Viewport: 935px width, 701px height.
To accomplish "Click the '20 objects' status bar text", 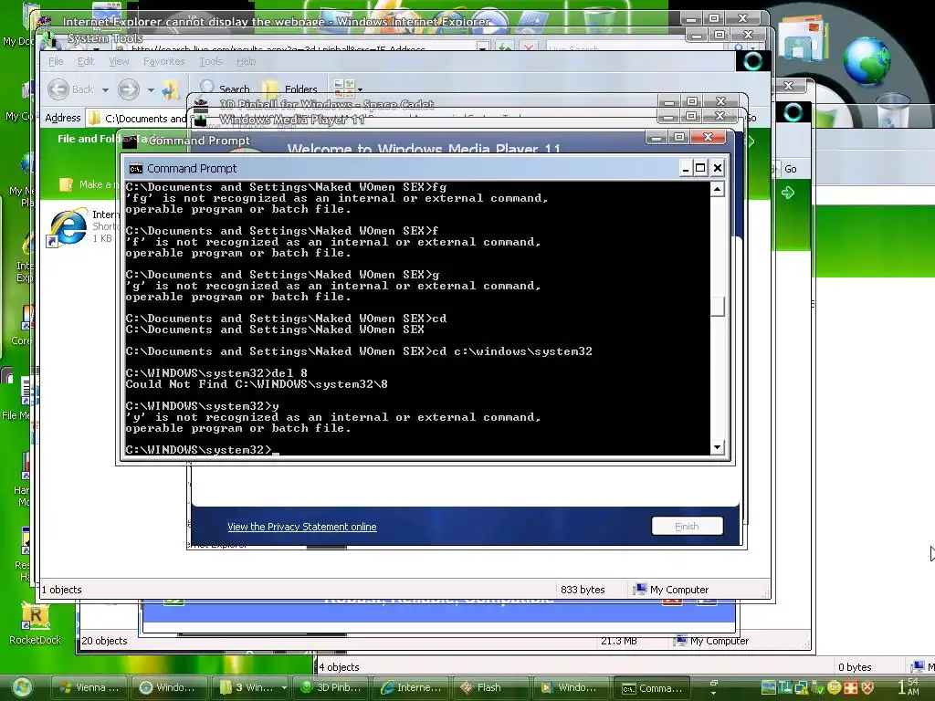I will tap(104, 641).
